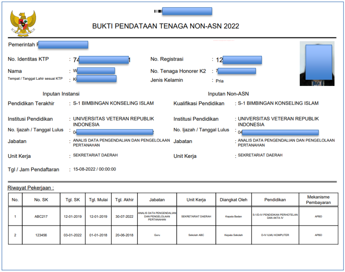Click the 'Mekanisme Pembayaran' column header

tap(318, 200)
